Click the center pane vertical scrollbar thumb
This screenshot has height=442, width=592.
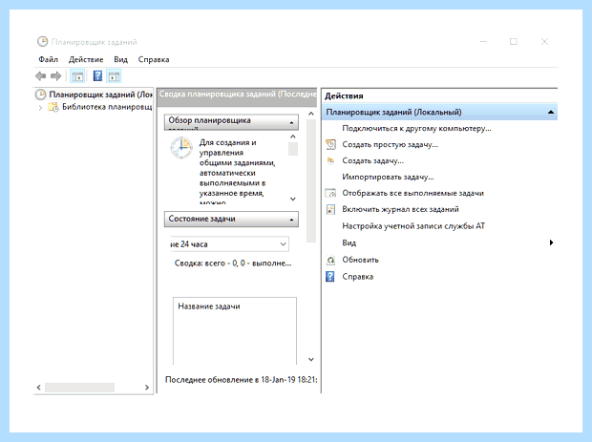(x=311, y=180)
